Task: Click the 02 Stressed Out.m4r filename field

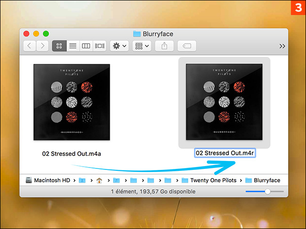Action: (225, 153)
